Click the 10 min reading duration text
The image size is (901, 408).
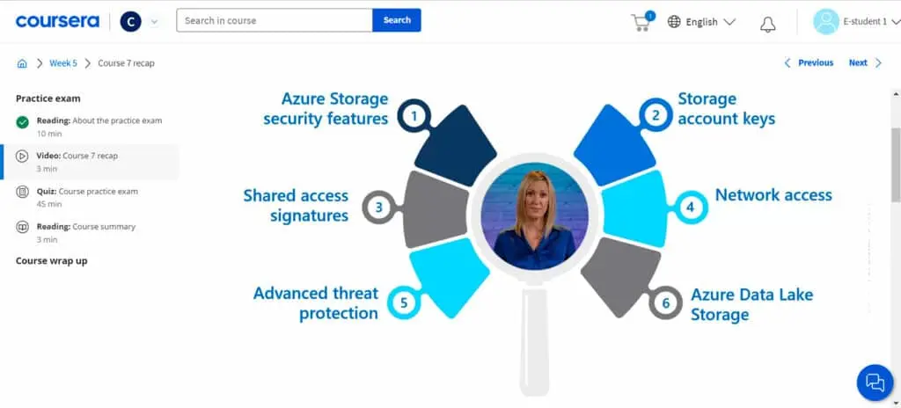click(x=48, y=134)
